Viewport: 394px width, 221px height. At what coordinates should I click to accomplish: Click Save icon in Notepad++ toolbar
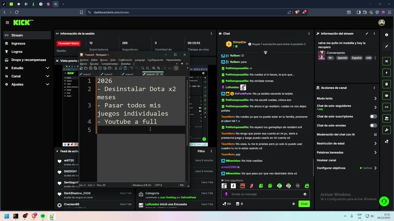[90, 68]
